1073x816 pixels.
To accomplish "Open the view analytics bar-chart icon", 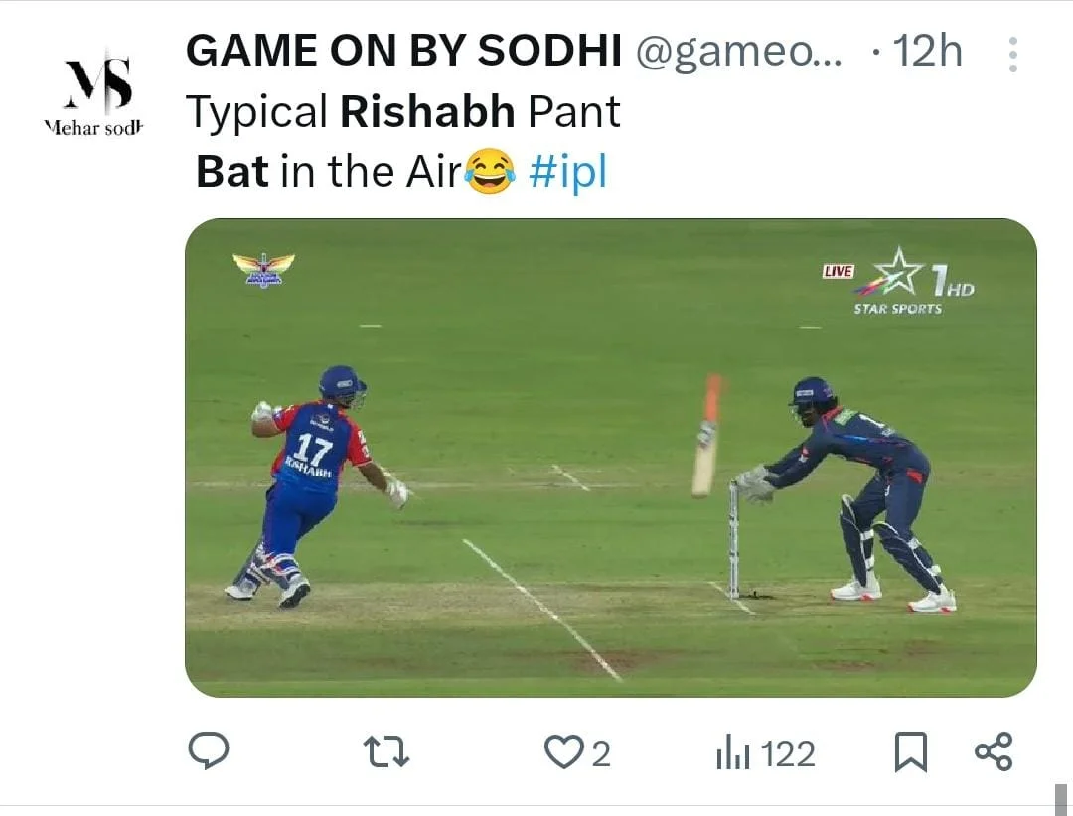I will (731, 754).
